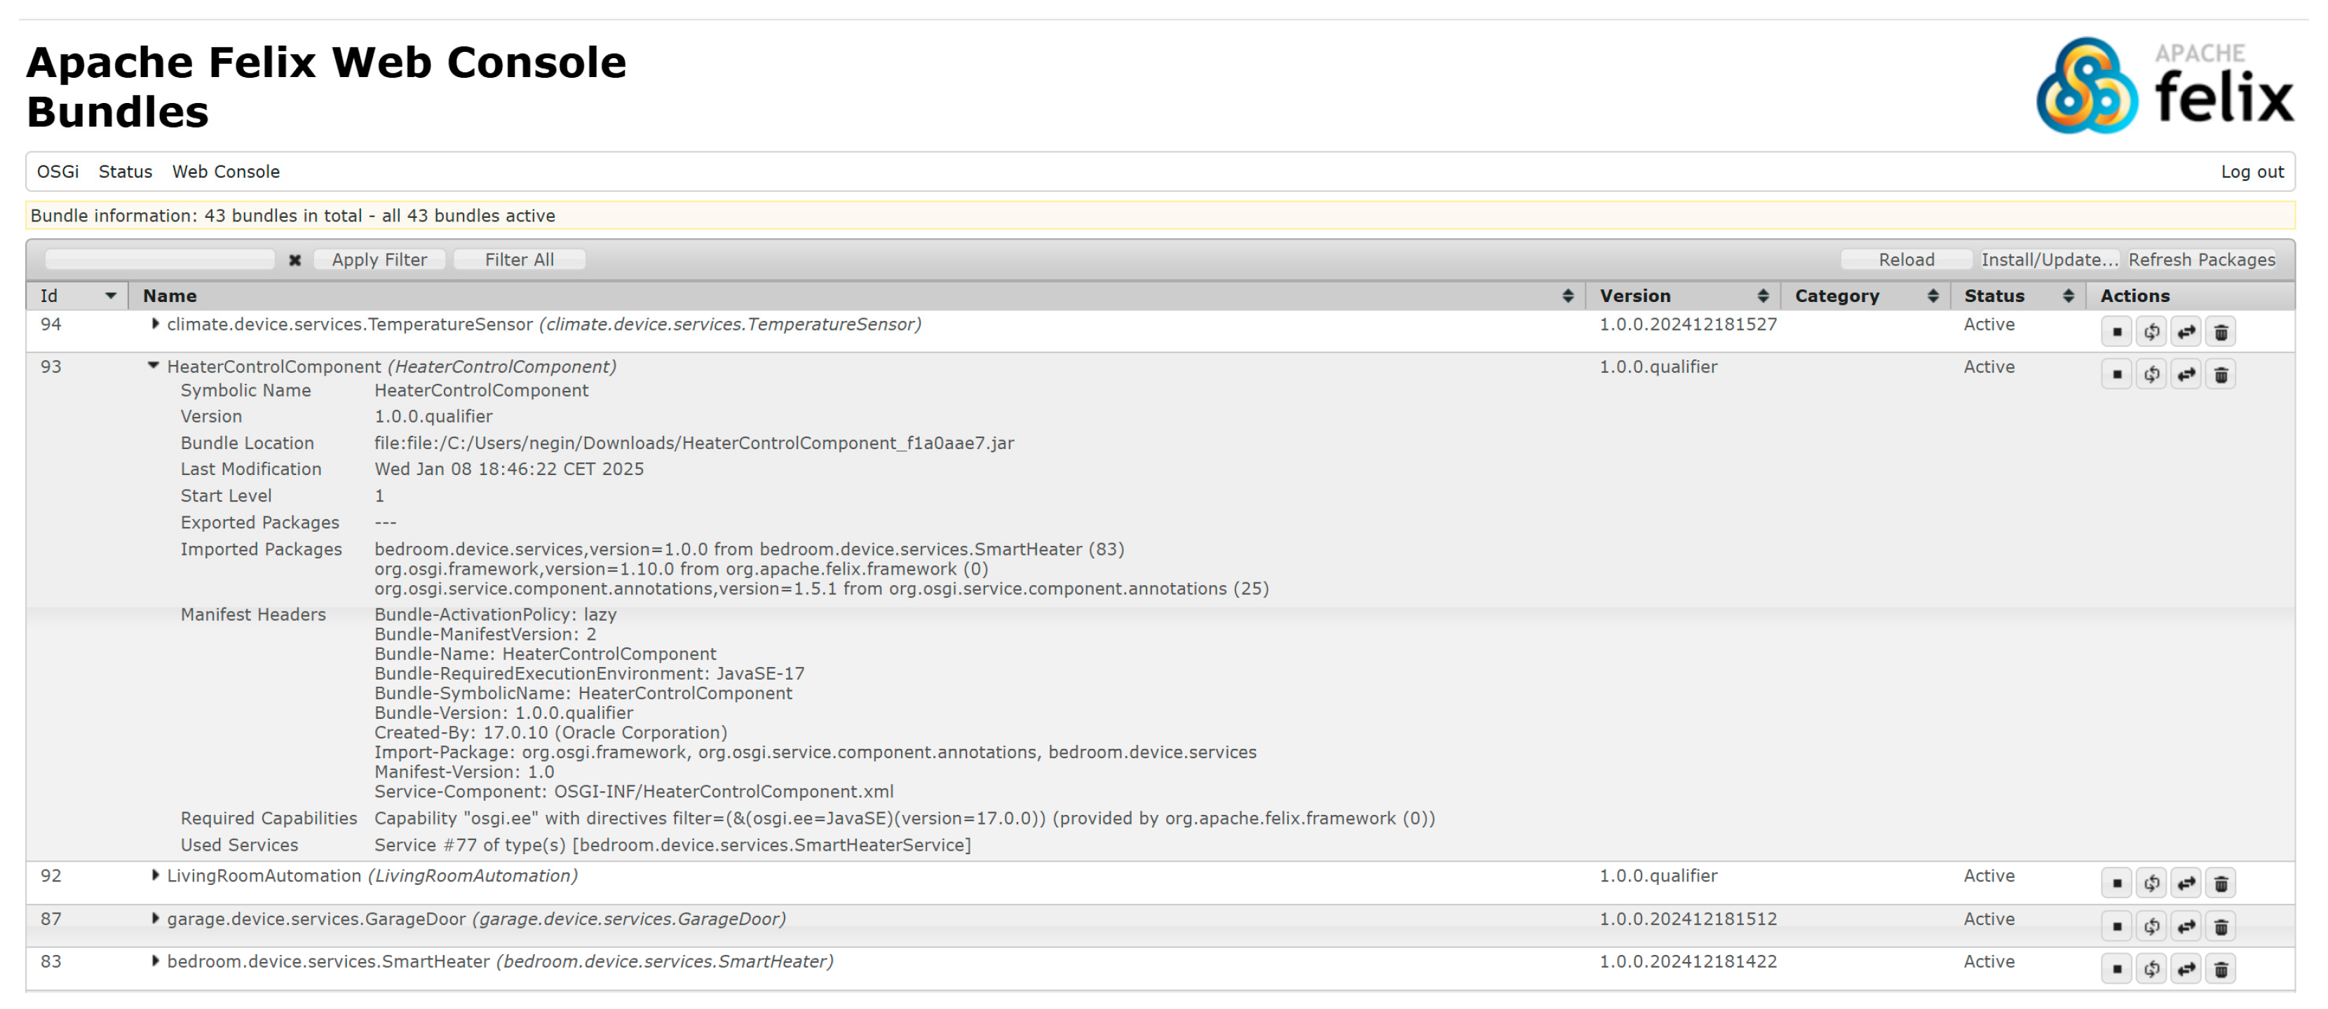This screenshot has height=1009, width=2328.
Task: Click the bundle location path HeaterControlComponent_f1a0aae7.jar
Action: point(694,444)
